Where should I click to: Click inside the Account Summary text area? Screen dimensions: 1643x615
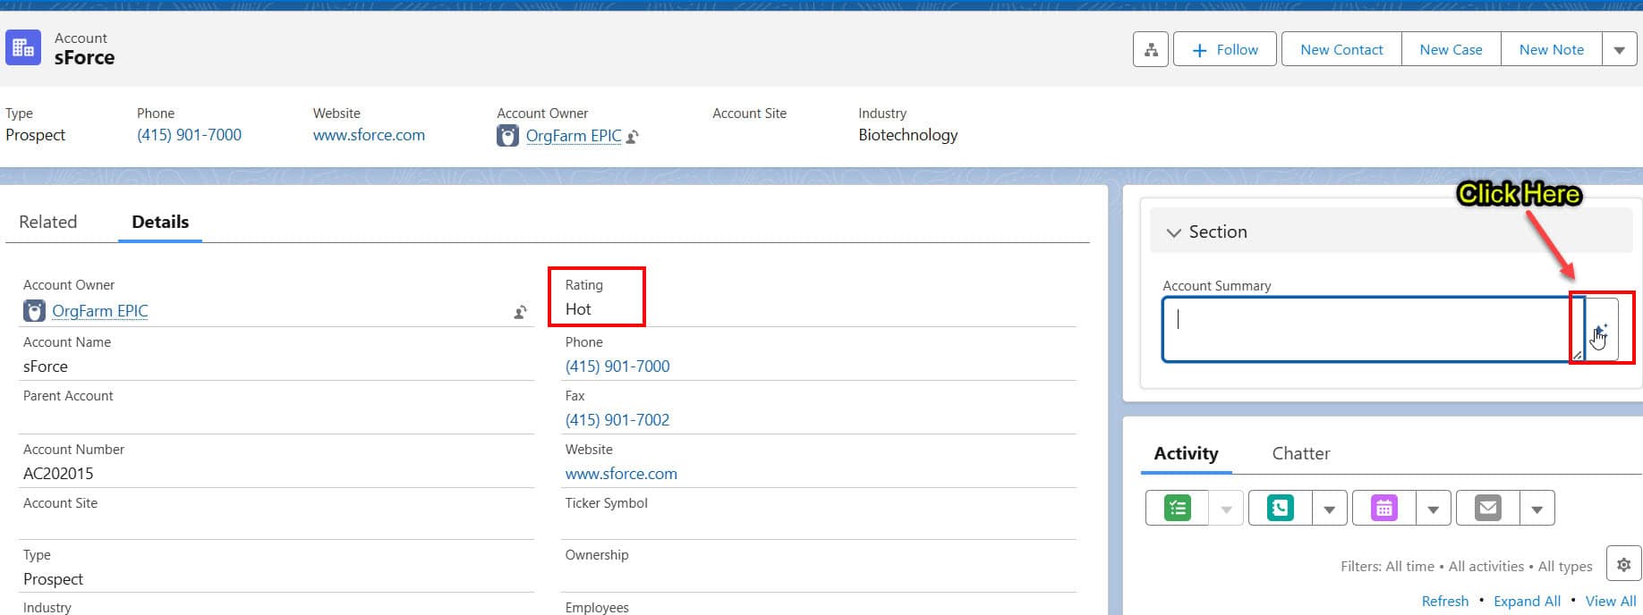1367,330
